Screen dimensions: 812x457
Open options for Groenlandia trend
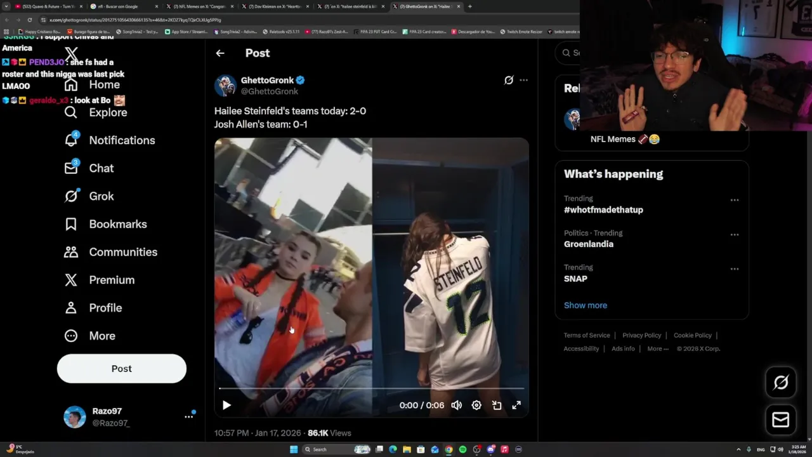tap(735, 234)
